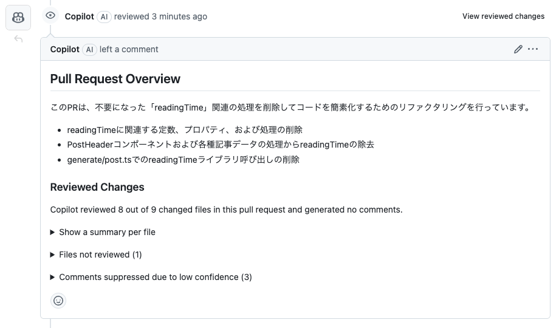Open 'View reviewed changes' link

503,16
